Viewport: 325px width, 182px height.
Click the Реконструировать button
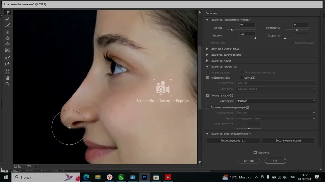[x=233, y=141]
